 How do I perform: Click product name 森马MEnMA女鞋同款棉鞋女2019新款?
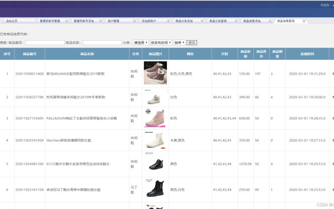pos(76,74)
